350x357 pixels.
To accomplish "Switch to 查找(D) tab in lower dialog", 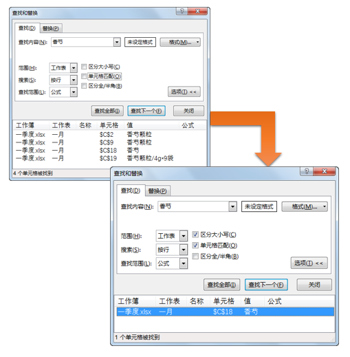I will (x=131, y=191).
